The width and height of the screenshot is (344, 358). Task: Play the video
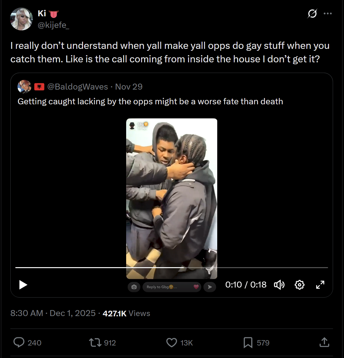(x=23, y=285)
